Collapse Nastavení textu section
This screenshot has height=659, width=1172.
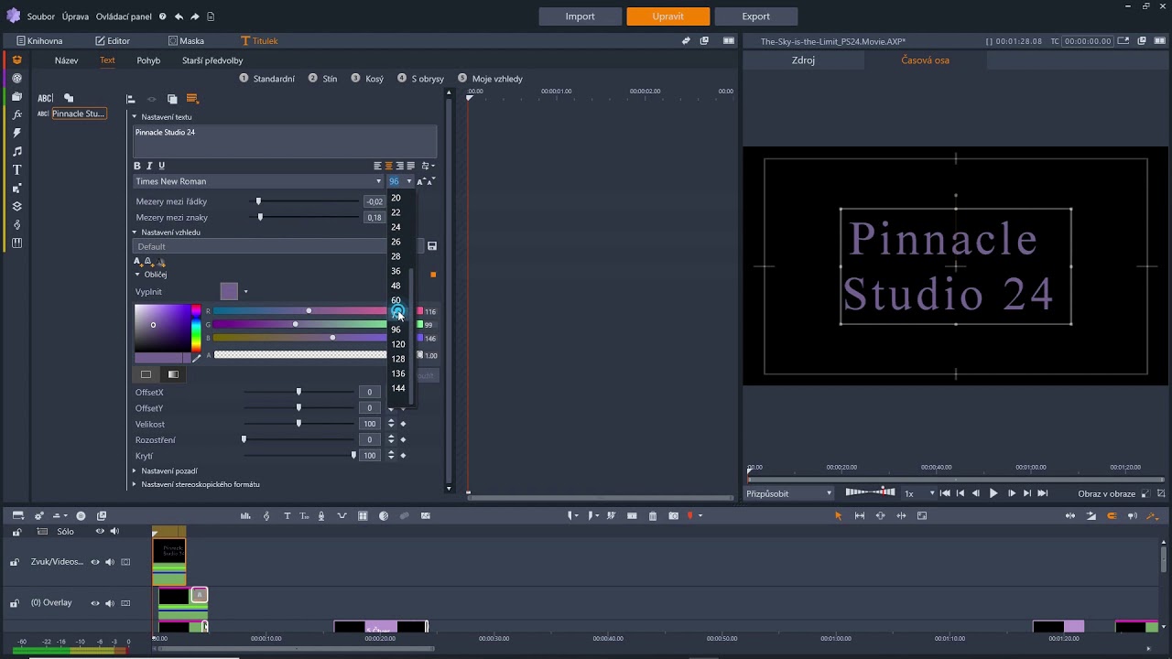(x=135, y=117)
